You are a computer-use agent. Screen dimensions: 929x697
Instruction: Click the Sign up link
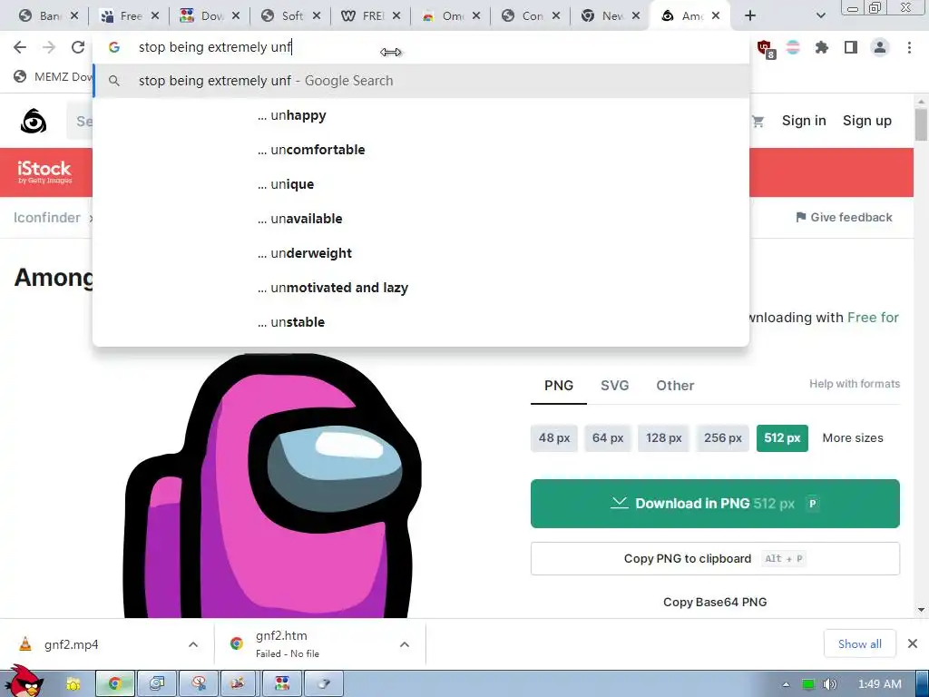point(866,121)
